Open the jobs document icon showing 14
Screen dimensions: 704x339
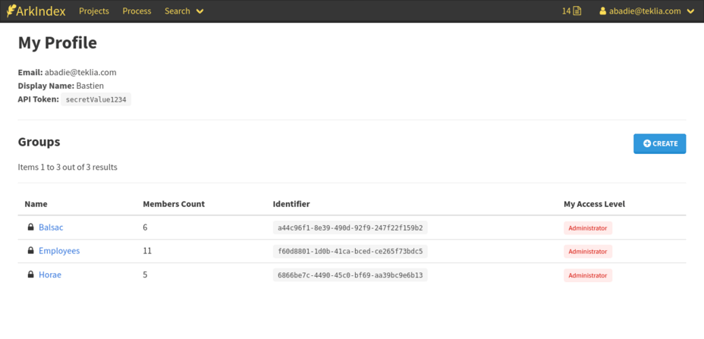[571, 11]
